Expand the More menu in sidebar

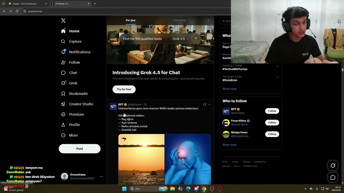point(69,135)
